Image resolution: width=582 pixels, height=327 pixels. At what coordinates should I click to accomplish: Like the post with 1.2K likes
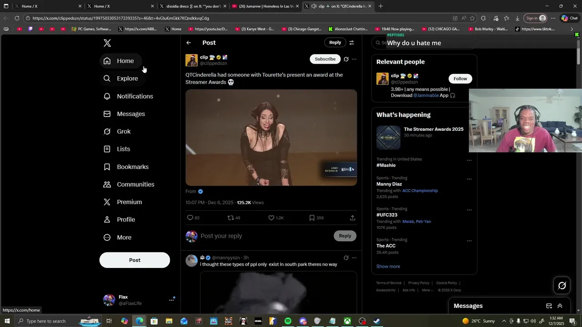click(271, 218)
